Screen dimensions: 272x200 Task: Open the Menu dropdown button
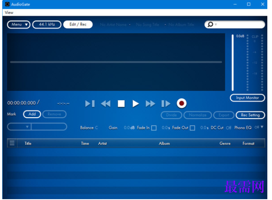point(19,25)
